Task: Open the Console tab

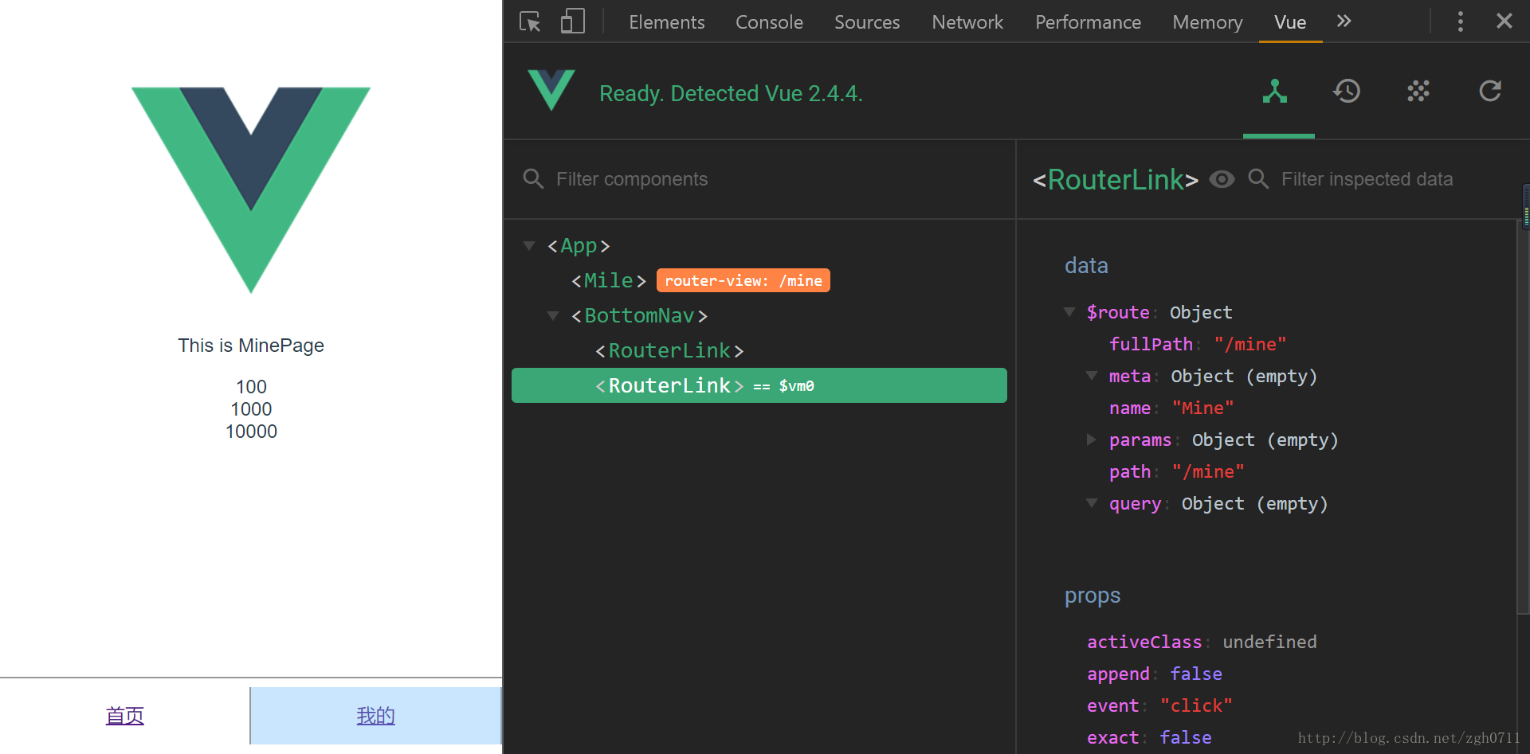Action: coord(769,22)
